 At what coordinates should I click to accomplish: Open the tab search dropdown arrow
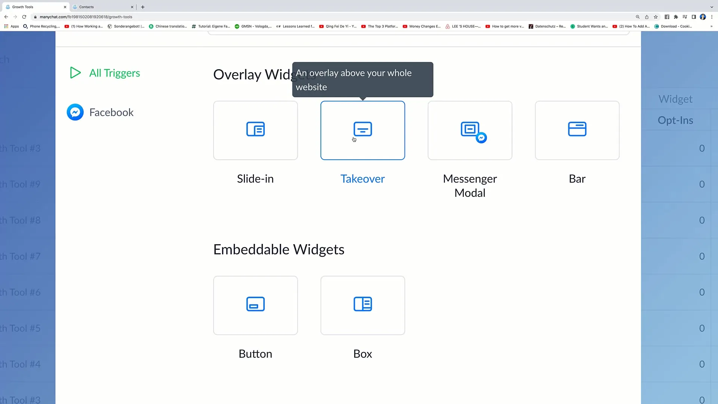pos(712,7)
